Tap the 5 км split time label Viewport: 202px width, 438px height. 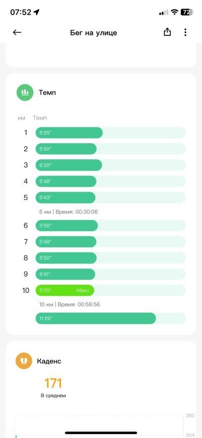[68, 212]
